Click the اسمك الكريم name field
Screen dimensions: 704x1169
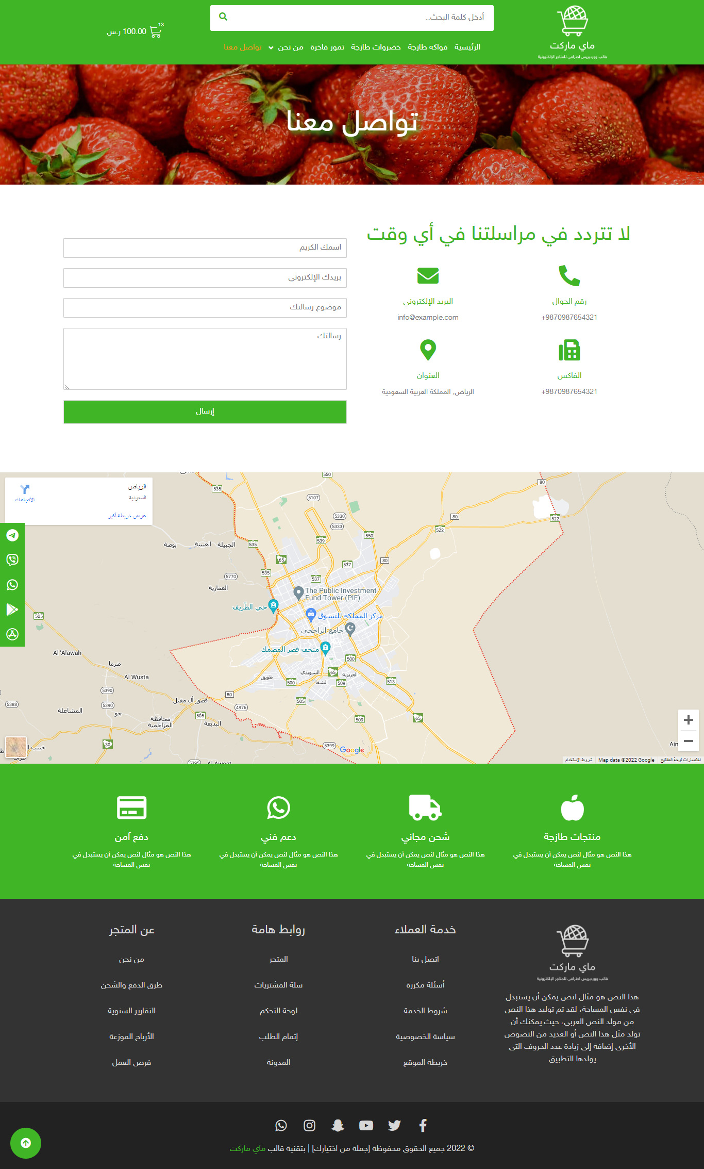click(x=205, y=248)
